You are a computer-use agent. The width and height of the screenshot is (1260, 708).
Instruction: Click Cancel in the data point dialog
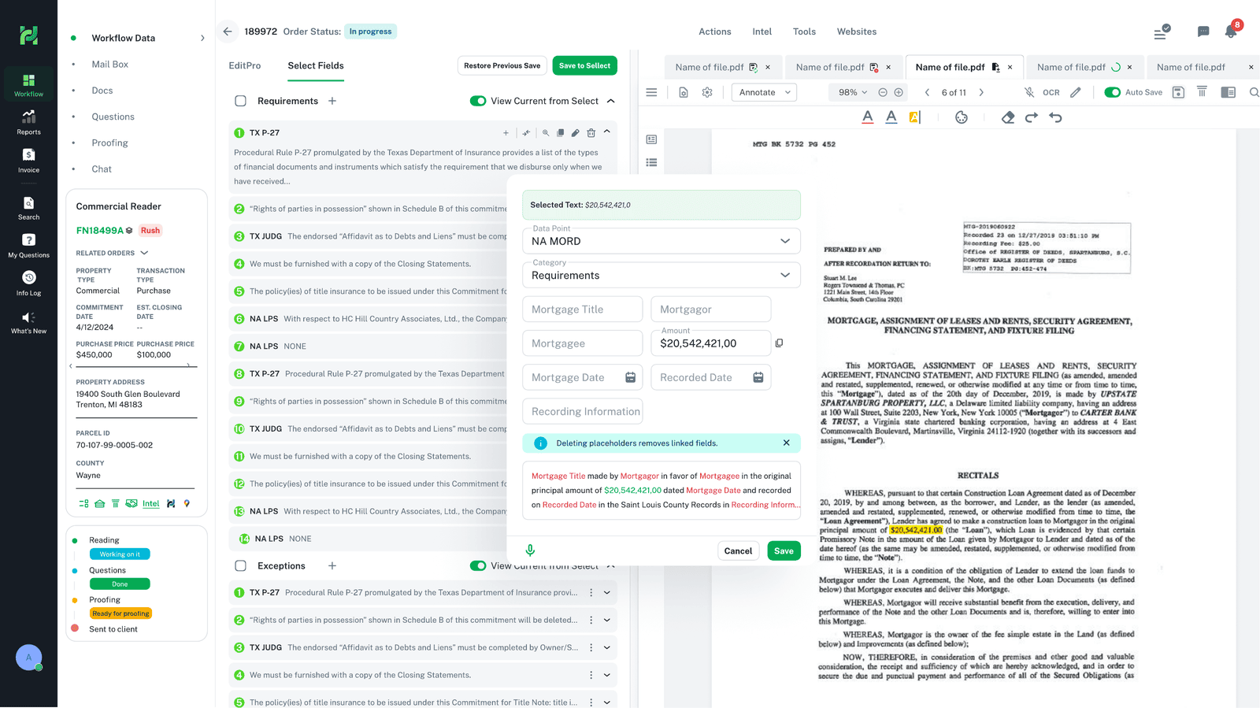point(738,550)
